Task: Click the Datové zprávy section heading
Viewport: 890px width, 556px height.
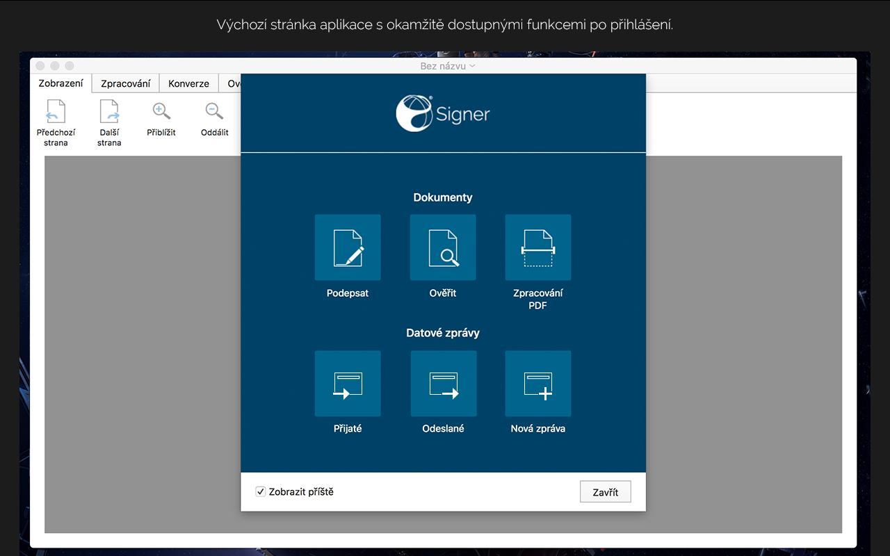Action: click(x=443, y=333)
